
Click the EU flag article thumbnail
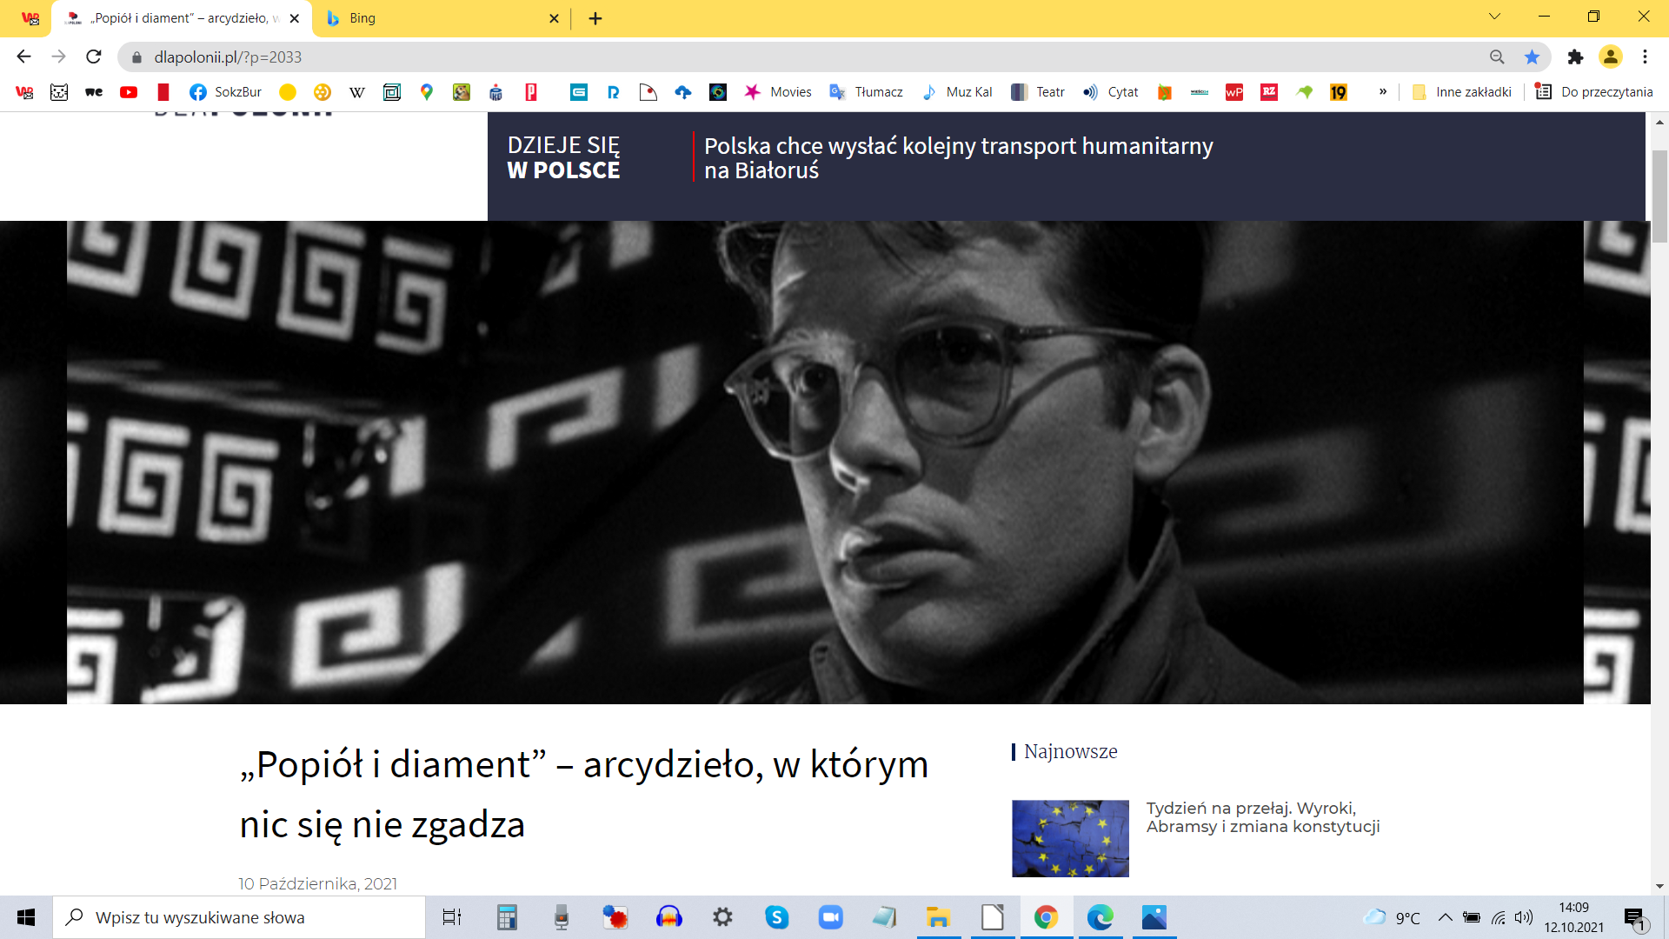pyautogui.click(x=1070, y=838)
